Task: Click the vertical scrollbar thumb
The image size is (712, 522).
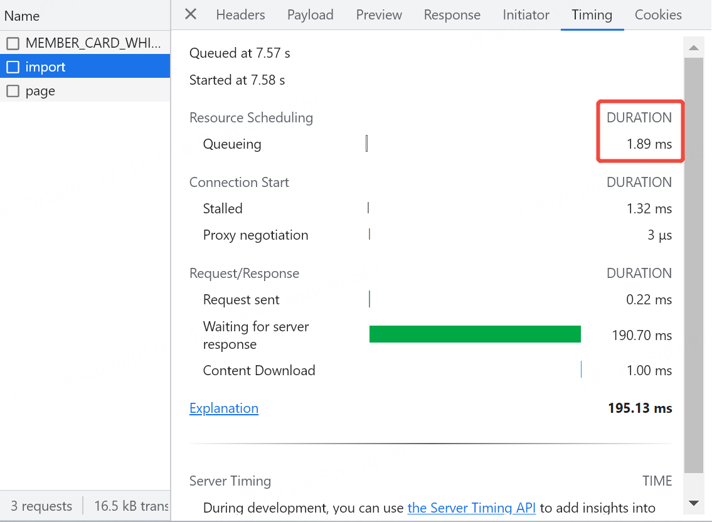Action: [693, 264]
